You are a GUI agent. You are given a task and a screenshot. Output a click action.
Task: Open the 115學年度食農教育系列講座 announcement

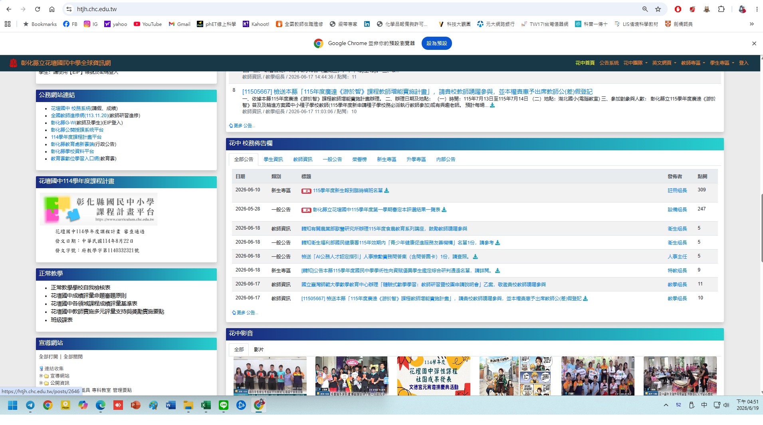(384, 229)
